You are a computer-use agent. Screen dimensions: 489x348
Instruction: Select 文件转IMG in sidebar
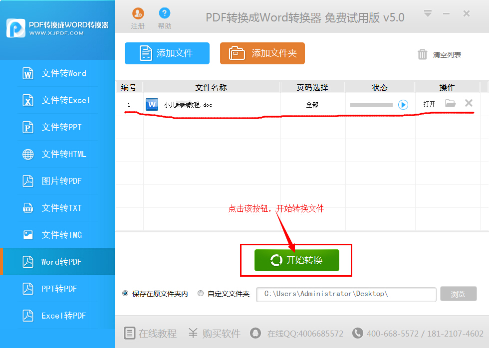coord(57,235)
